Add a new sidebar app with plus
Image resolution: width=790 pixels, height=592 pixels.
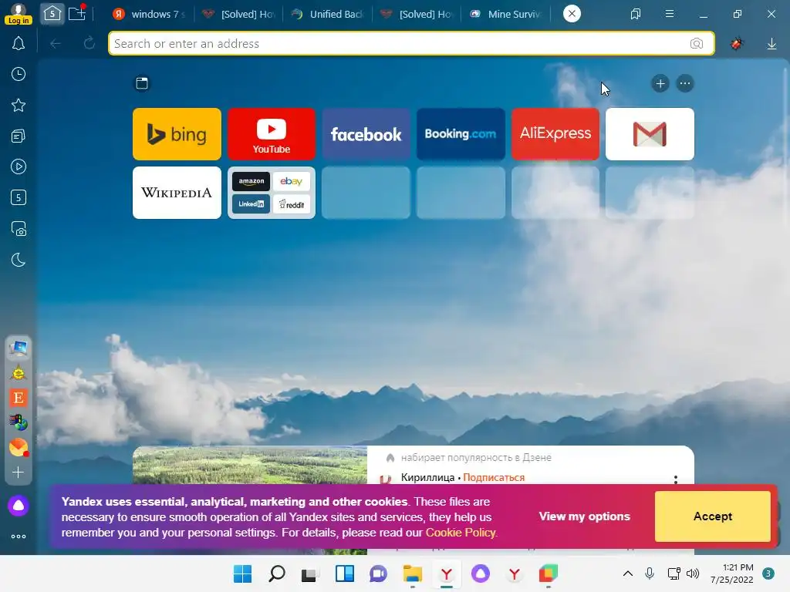pos(19,473)
